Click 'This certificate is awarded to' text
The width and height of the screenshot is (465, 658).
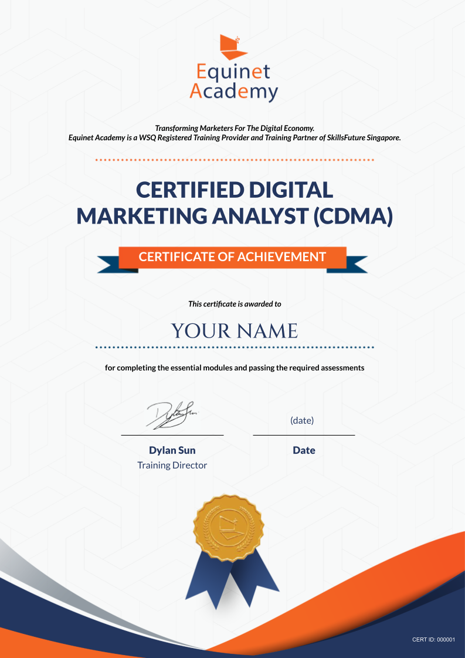[x=235, y=304]
